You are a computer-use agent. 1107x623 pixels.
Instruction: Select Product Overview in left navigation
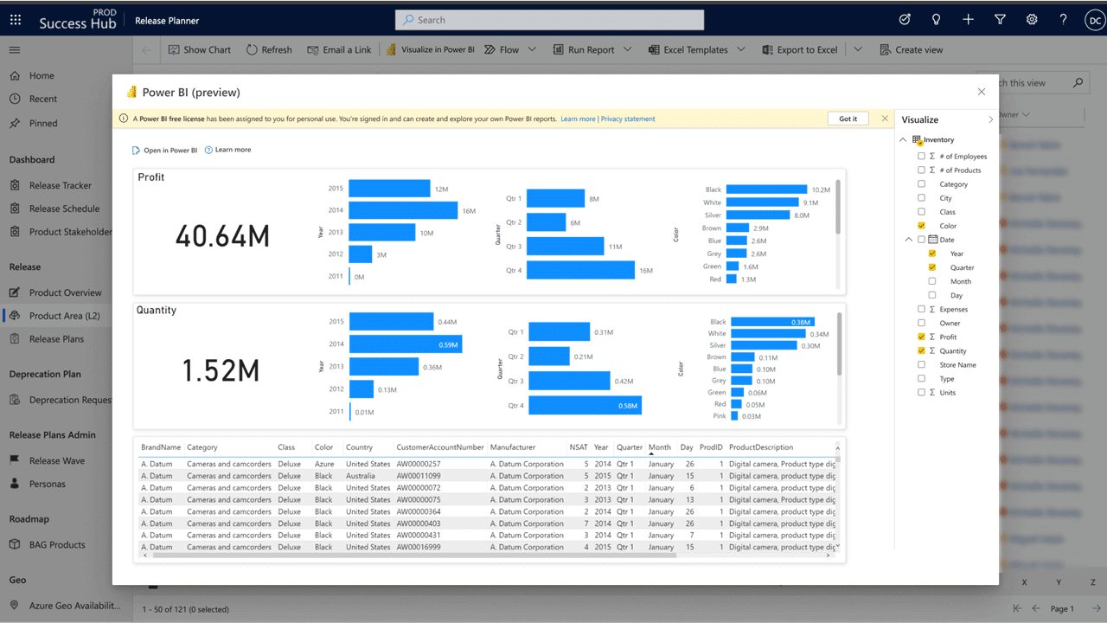[x=65, y=292]
